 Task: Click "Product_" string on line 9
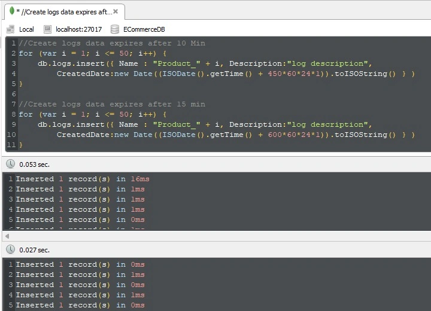(177, 124)
